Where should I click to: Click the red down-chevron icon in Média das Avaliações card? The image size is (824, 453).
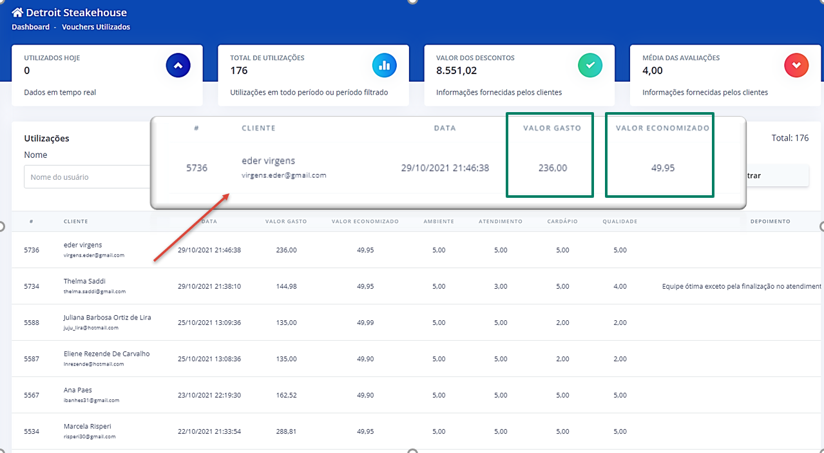pos(796,65)
